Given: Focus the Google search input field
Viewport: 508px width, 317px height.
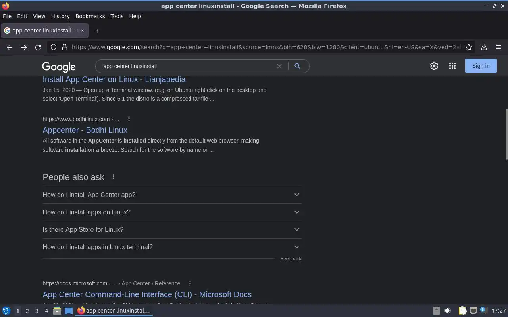Looking at the screenshot, I should (187, 66).
